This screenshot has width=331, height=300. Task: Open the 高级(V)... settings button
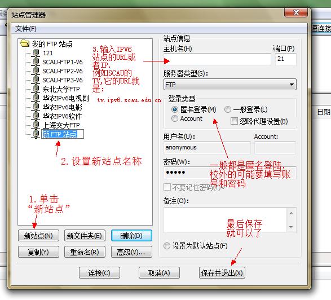pos(131,252)
